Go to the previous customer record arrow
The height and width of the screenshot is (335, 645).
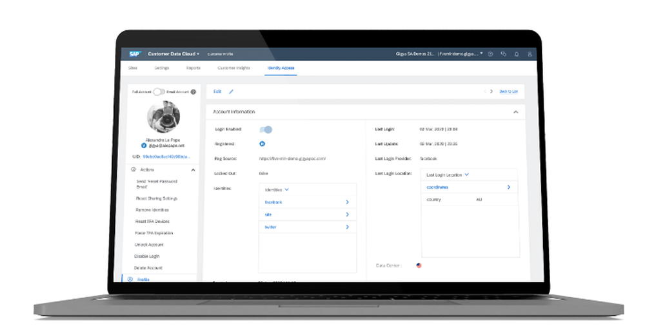tap(484, 91)
